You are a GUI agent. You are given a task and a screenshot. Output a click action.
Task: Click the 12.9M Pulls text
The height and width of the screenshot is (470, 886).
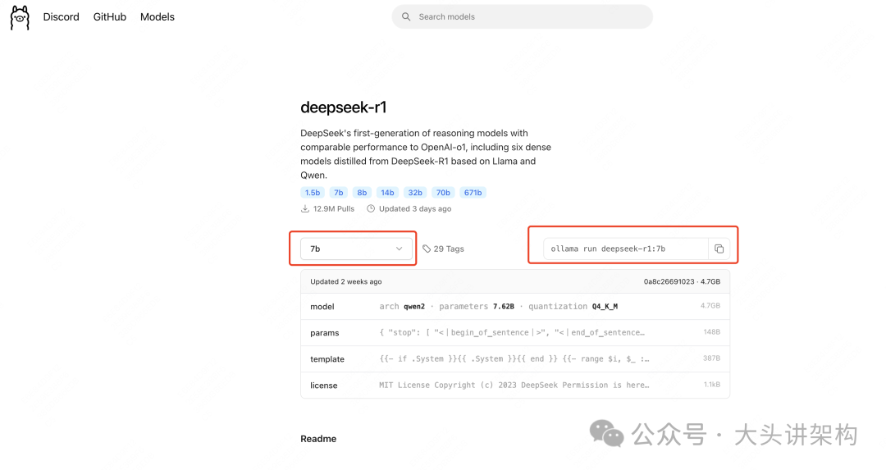pyautogui.click(x=333, y=208)
